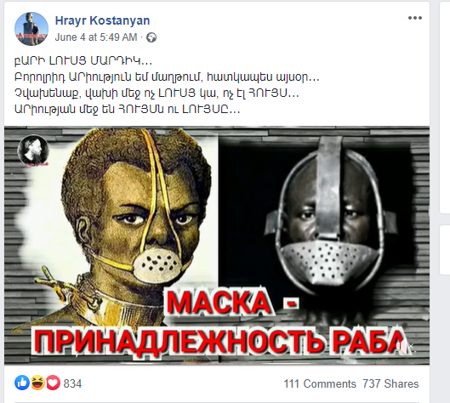The image size is (450, 403).
Task: Open the June 4 at 5:49 AM timestamp
Action: click(96, 37)
